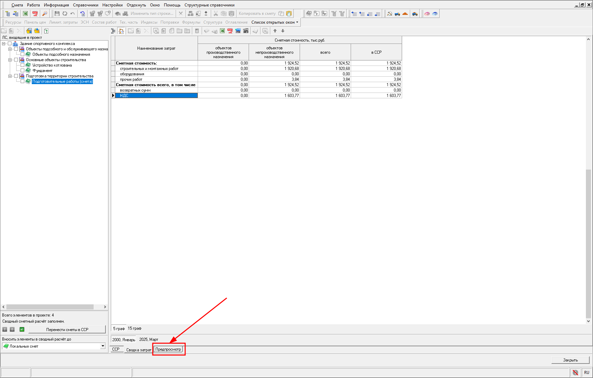This screenshot has height=378, width=593.
Task: Open the Справочники menu
Action: (x=85, y=5)
